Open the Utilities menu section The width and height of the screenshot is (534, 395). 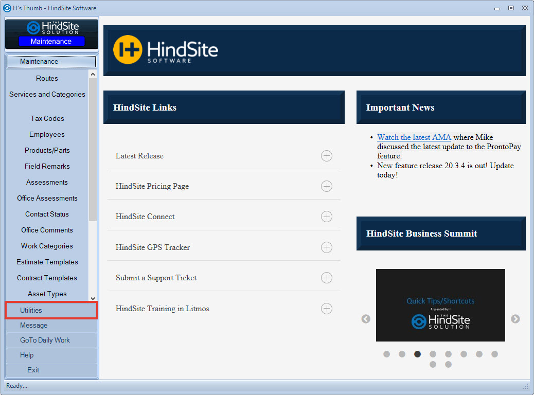click(x=51, y=310)
